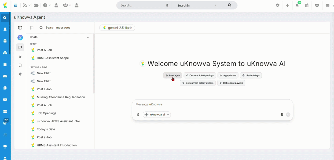Image resolution: width=334 pixels, height=160 pixels.
Task: Click the Current Job Openings suggestion
Action: click(x=200, y=76)
